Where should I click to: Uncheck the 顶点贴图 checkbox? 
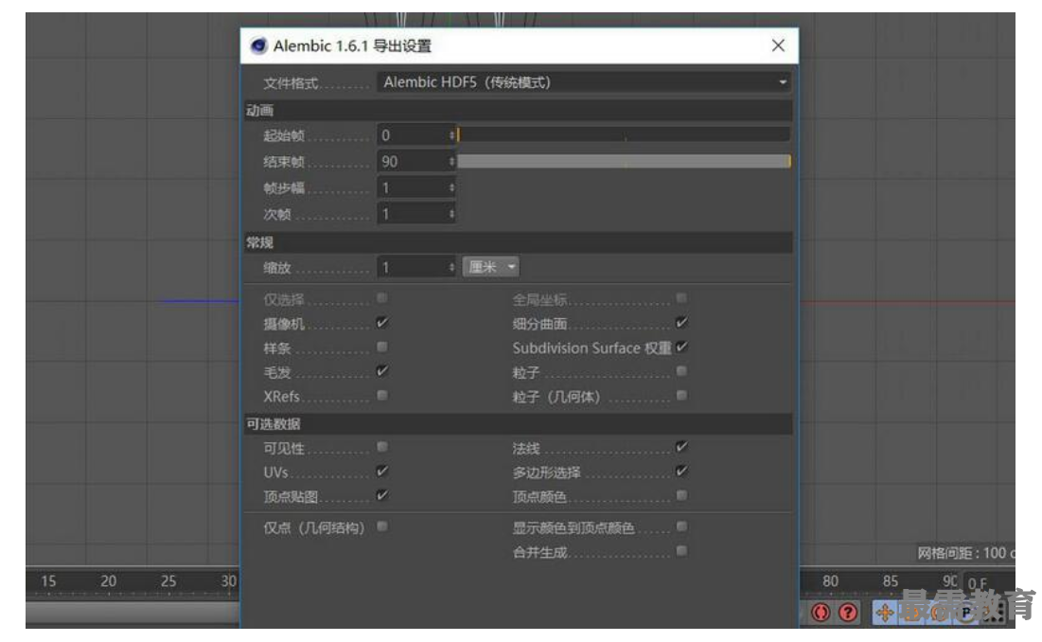pos(382,495)
